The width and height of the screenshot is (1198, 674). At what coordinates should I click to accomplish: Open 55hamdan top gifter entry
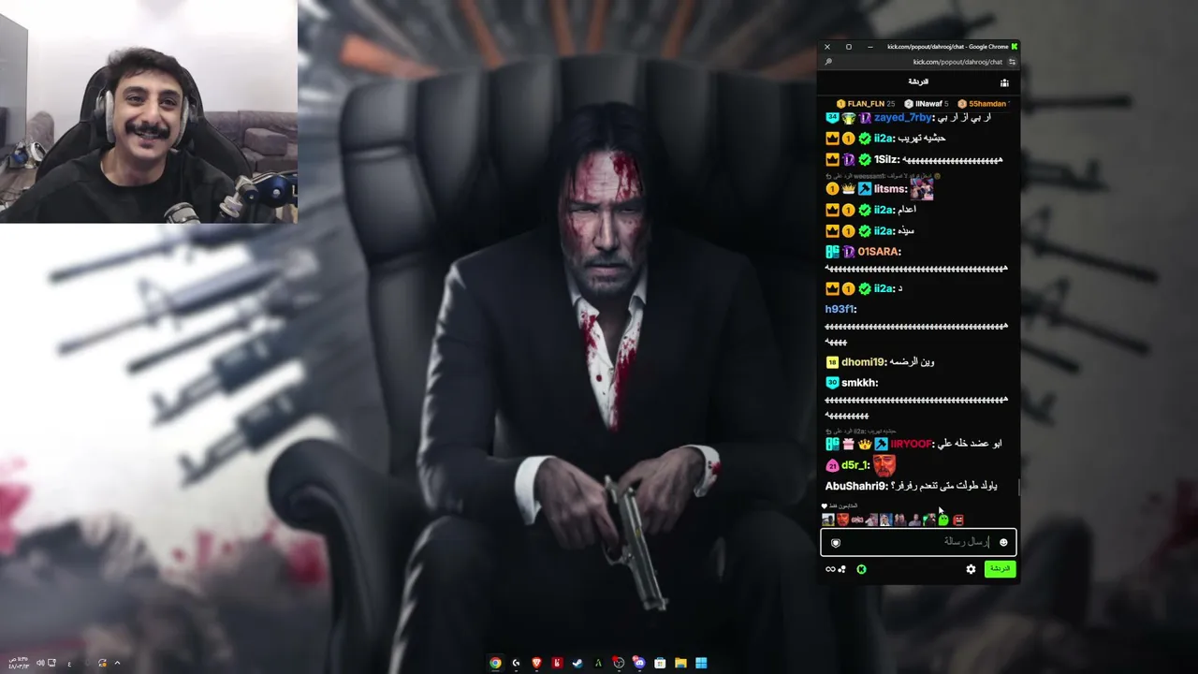point(983,104)
